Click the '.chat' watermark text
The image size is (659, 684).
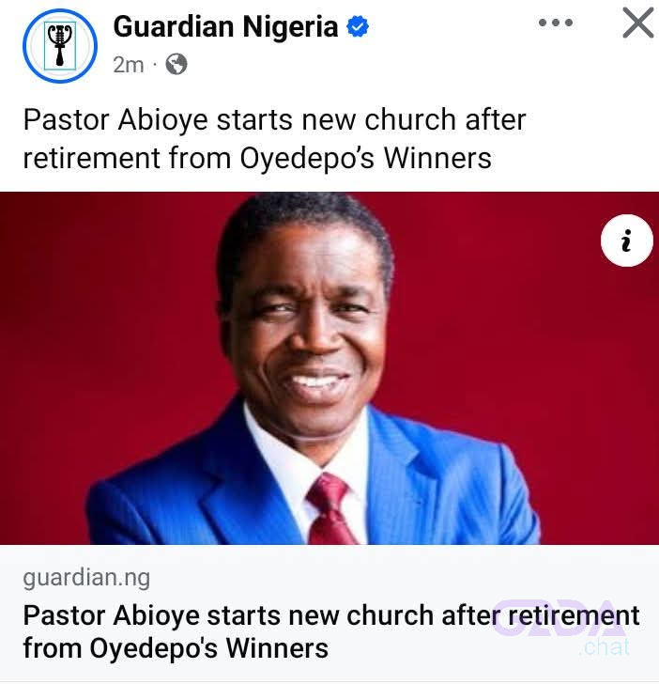point(604,647)
